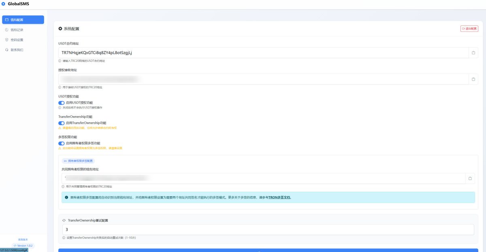Screen dimensions: 486x252
Task: Click the info icon beside 用于共同管理拥有者权限的TRC20地址
Action: click(63, 186)
